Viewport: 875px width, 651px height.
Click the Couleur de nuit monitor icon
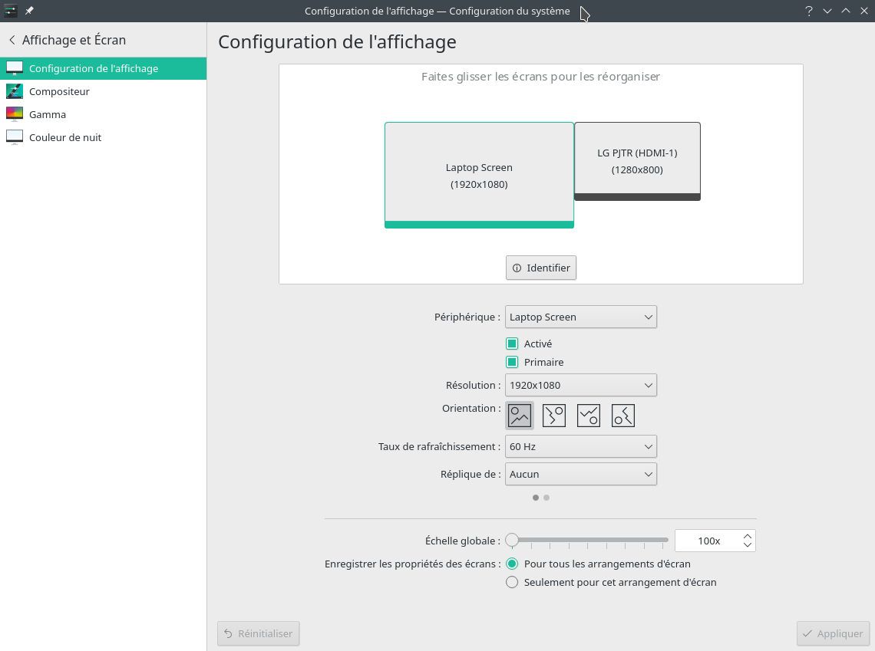click(x=15, y=137)
